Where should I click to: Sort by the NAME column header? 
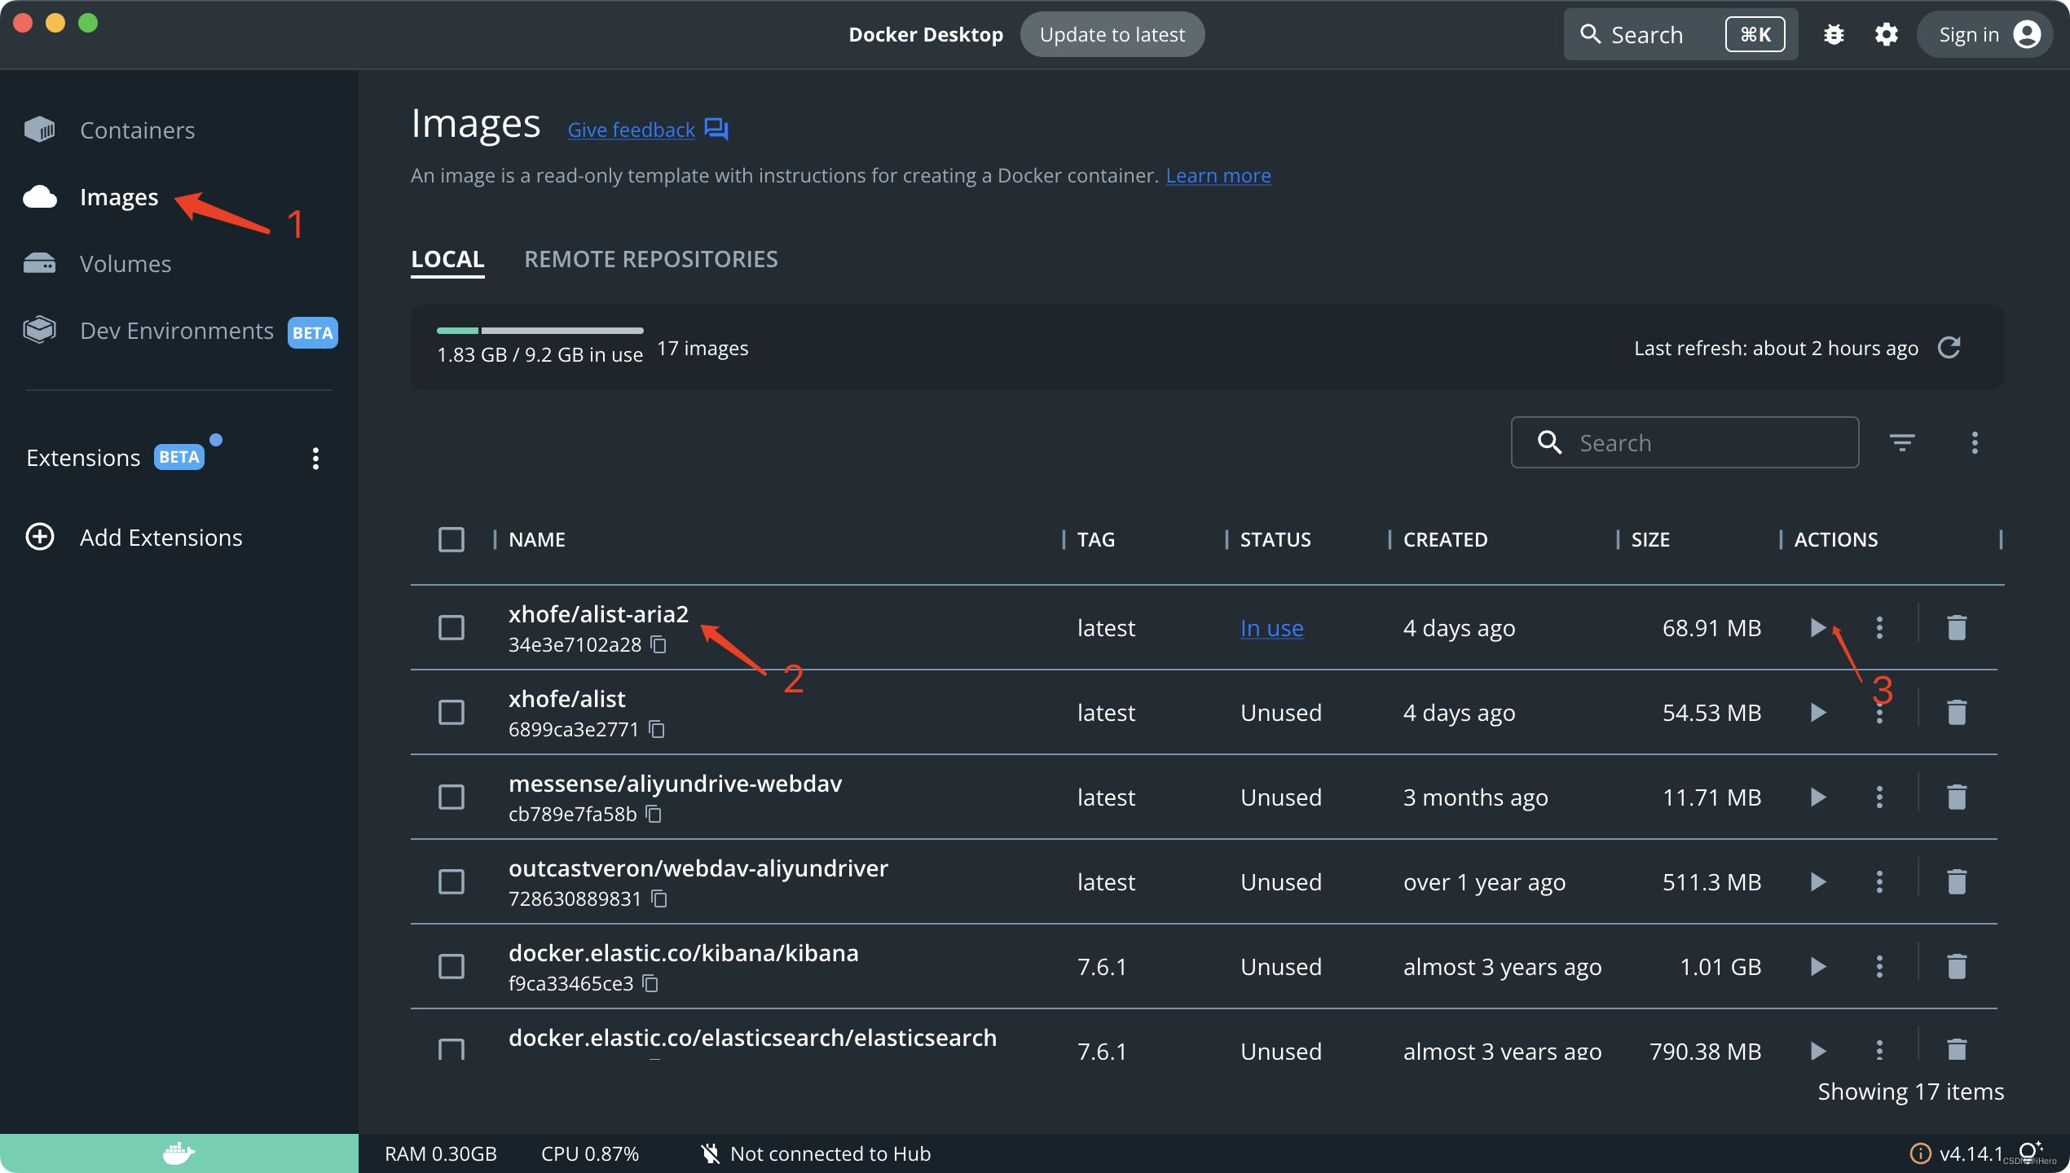pos(536,539)
